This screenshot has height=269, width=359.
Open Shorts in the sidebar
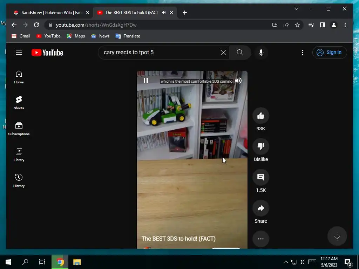(x=19, y=103)
